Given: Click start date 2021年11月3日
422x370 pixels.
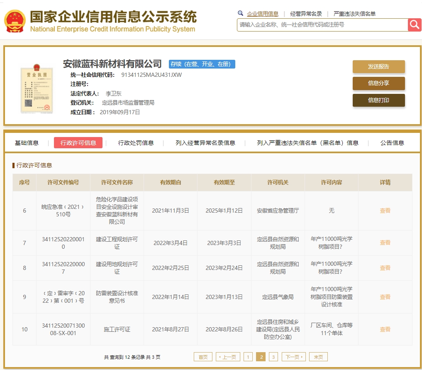Looking at the screenshot, I should tap(171, 211).
